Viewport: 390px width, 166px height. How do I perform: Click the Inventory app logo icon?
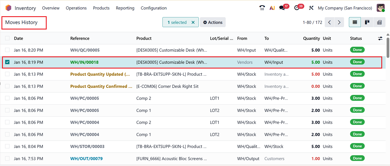(x=8, y=8)
